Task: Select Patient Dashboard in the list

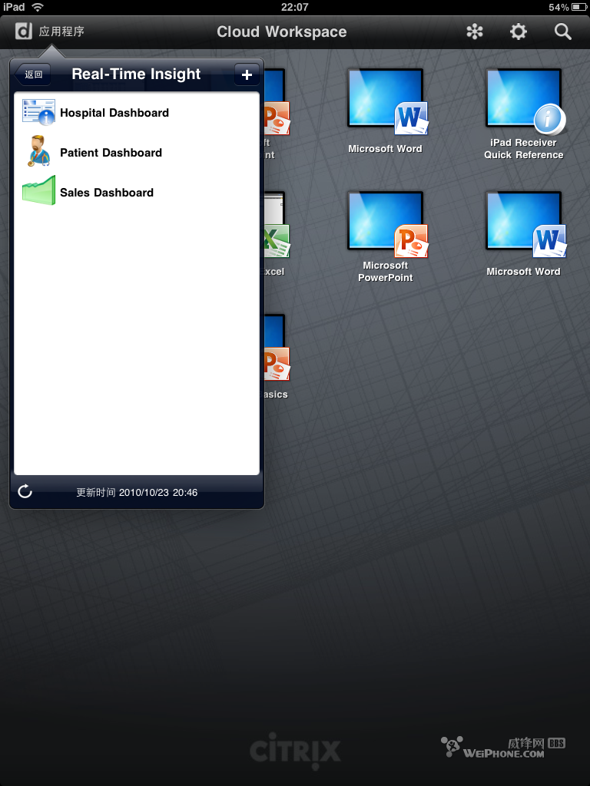Action: 111,153
